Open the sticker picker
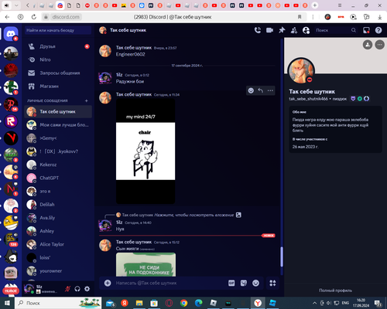The width and height of the screenshot is (387, 309). 244,283
